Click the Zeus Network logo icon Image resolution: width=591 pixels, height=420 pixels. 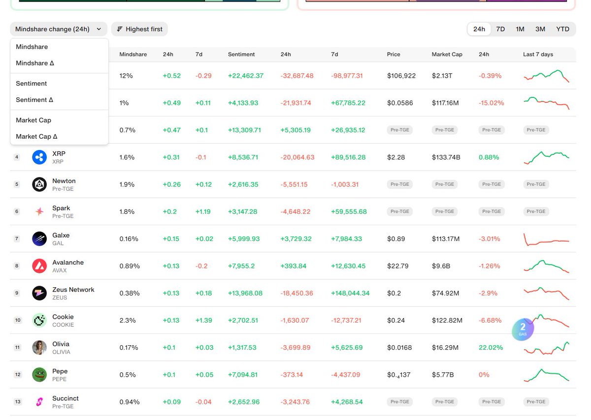point(39,293)
